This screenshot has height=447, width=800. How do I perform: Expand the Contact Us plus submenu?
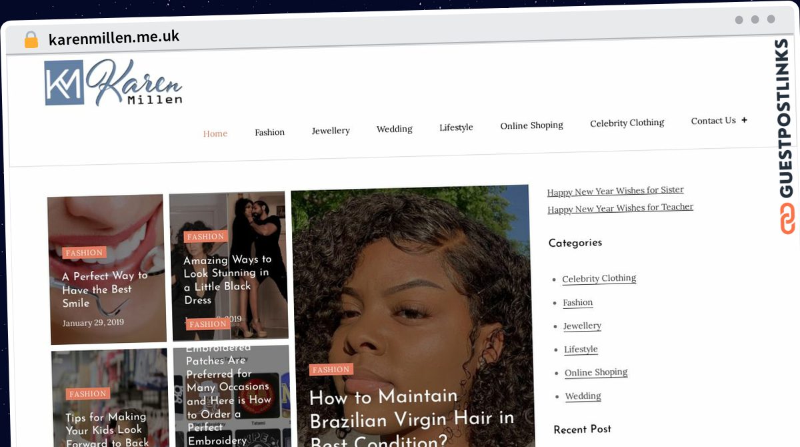click(x=744, y=120)
